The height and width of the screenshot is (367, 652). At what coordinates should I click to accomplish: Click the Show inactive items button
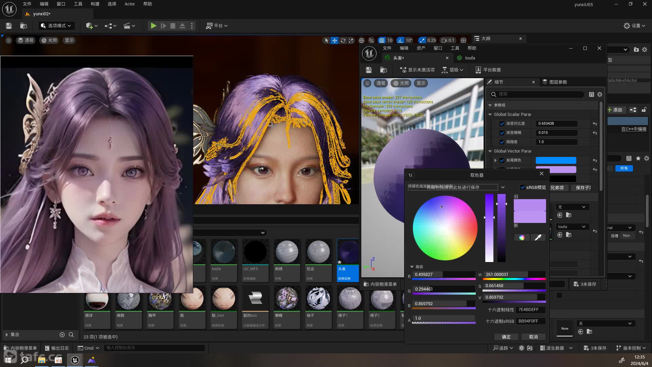[x=417, y=70]
